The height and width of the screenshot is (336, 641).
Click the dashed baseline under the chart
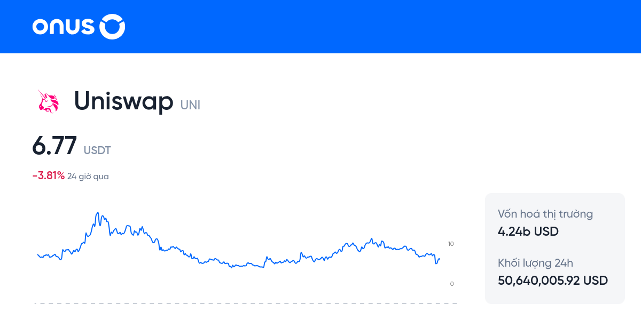(x=246, y=303)
